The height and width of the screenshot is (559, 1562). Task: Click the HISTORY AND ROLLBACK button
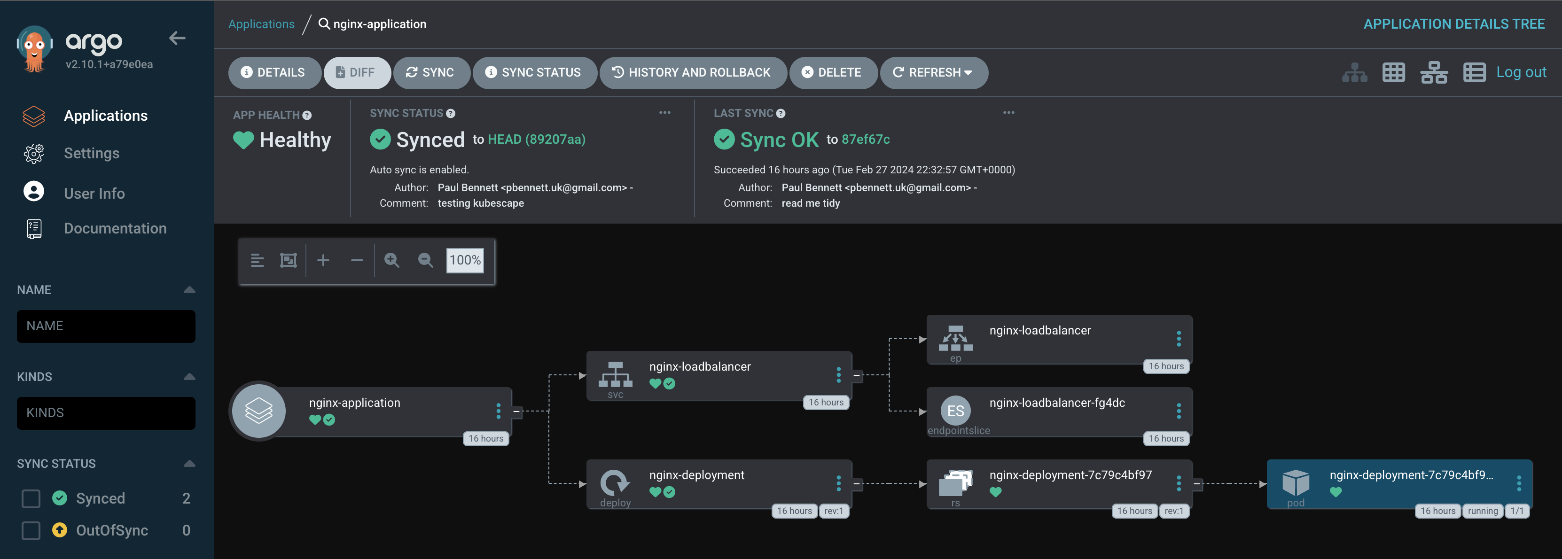pyautogui.click(x=693, y=73)
